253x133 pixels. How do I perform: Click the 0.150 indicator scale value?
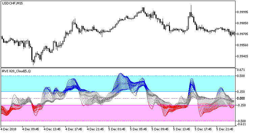[241, 92]
